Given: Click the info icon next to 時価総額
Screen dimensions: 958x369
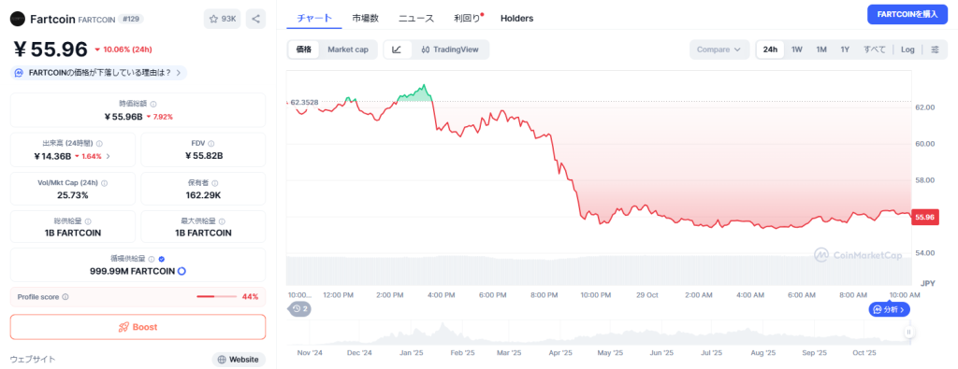Looking at the screenshot, I should click(x=153, y=105).
